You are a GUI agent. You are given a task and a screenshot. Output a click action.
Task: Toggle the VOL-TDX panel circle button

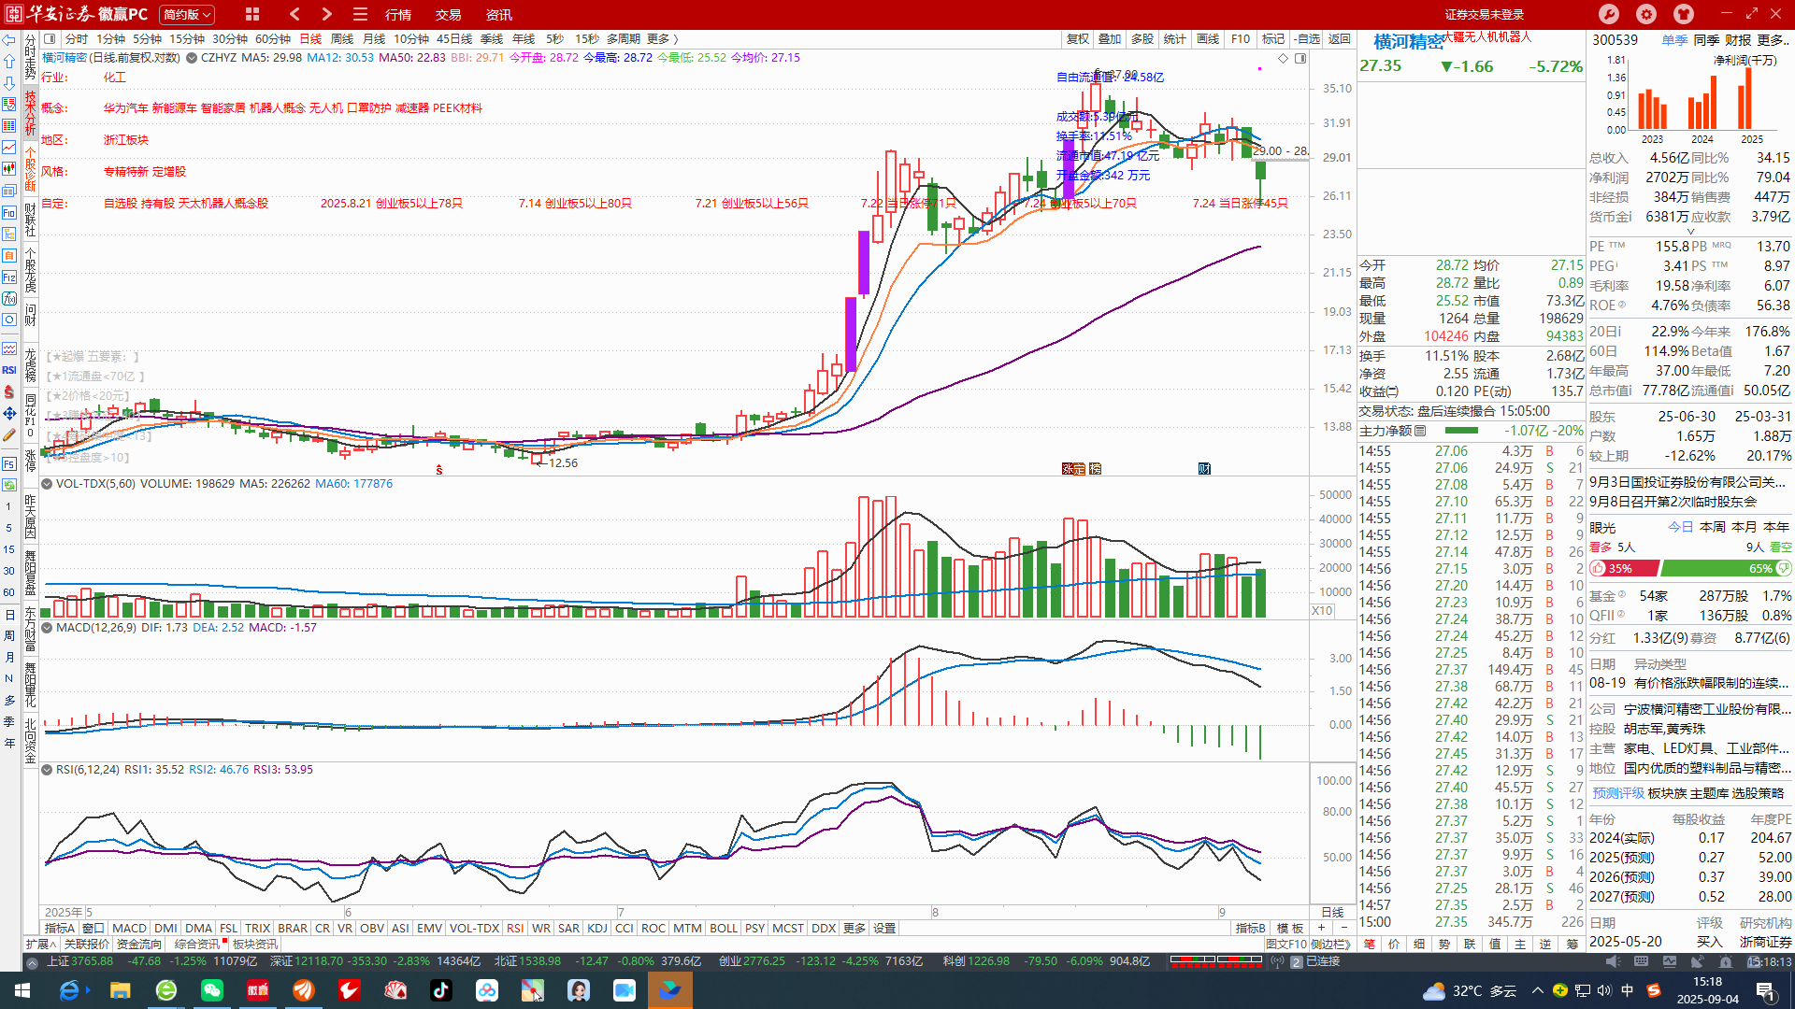[46, 484]
